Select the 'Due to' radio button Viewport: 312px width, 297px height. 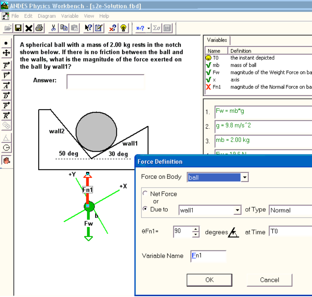point(145,209)
